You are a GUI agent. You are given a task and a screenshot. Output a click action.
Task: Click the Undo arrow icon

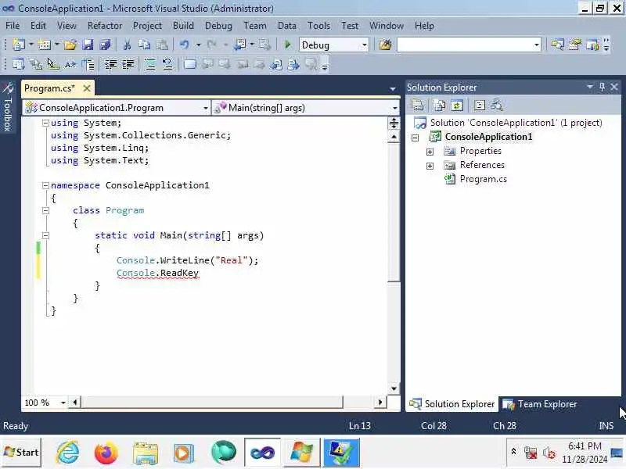point(185,45)
